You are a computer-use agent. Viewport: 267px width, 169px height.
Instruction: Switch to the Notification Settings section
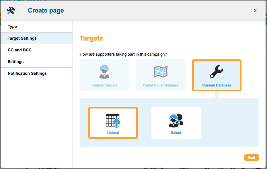click(x=27, y=73)
